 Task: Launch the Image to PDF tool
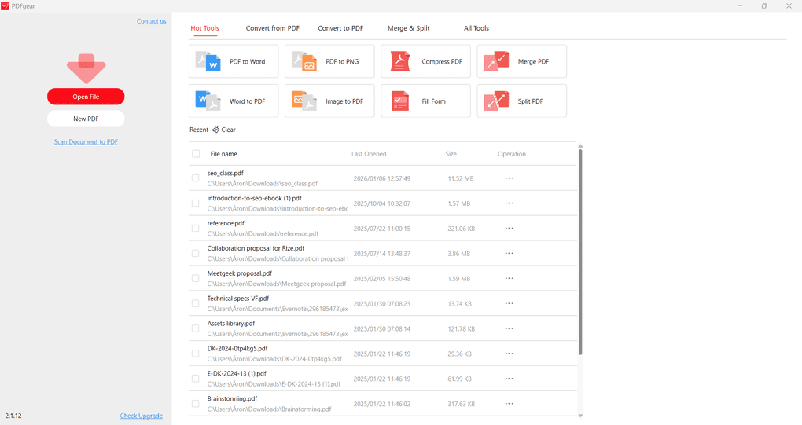[329, 101]
